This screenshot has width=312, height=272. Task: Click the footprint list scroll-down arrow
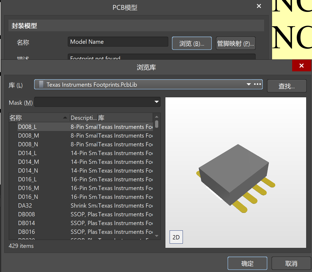157,236
